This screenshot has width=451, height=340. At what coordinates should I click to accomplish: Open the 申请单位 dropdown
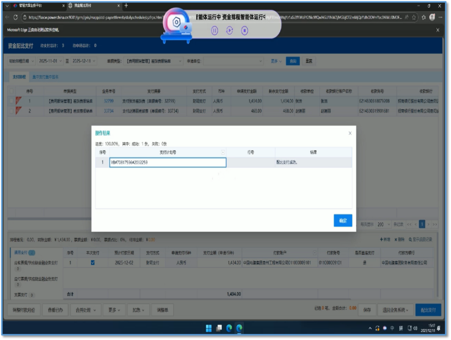[233, 61]
